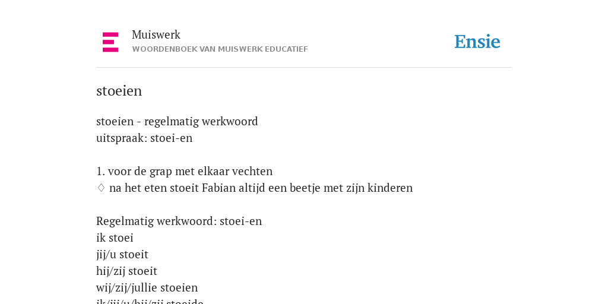The width and height of the screenshot is (608, 304).
Task: Click the number '1.' of the definition
Action: click(x=100, y=172)
